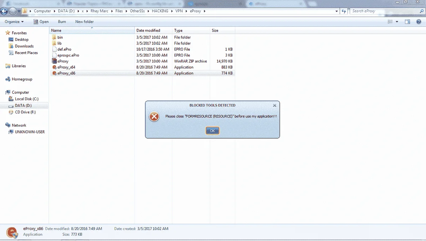Click the Date created value in details pane
The image size is (426, 241).
coord(153,229)
